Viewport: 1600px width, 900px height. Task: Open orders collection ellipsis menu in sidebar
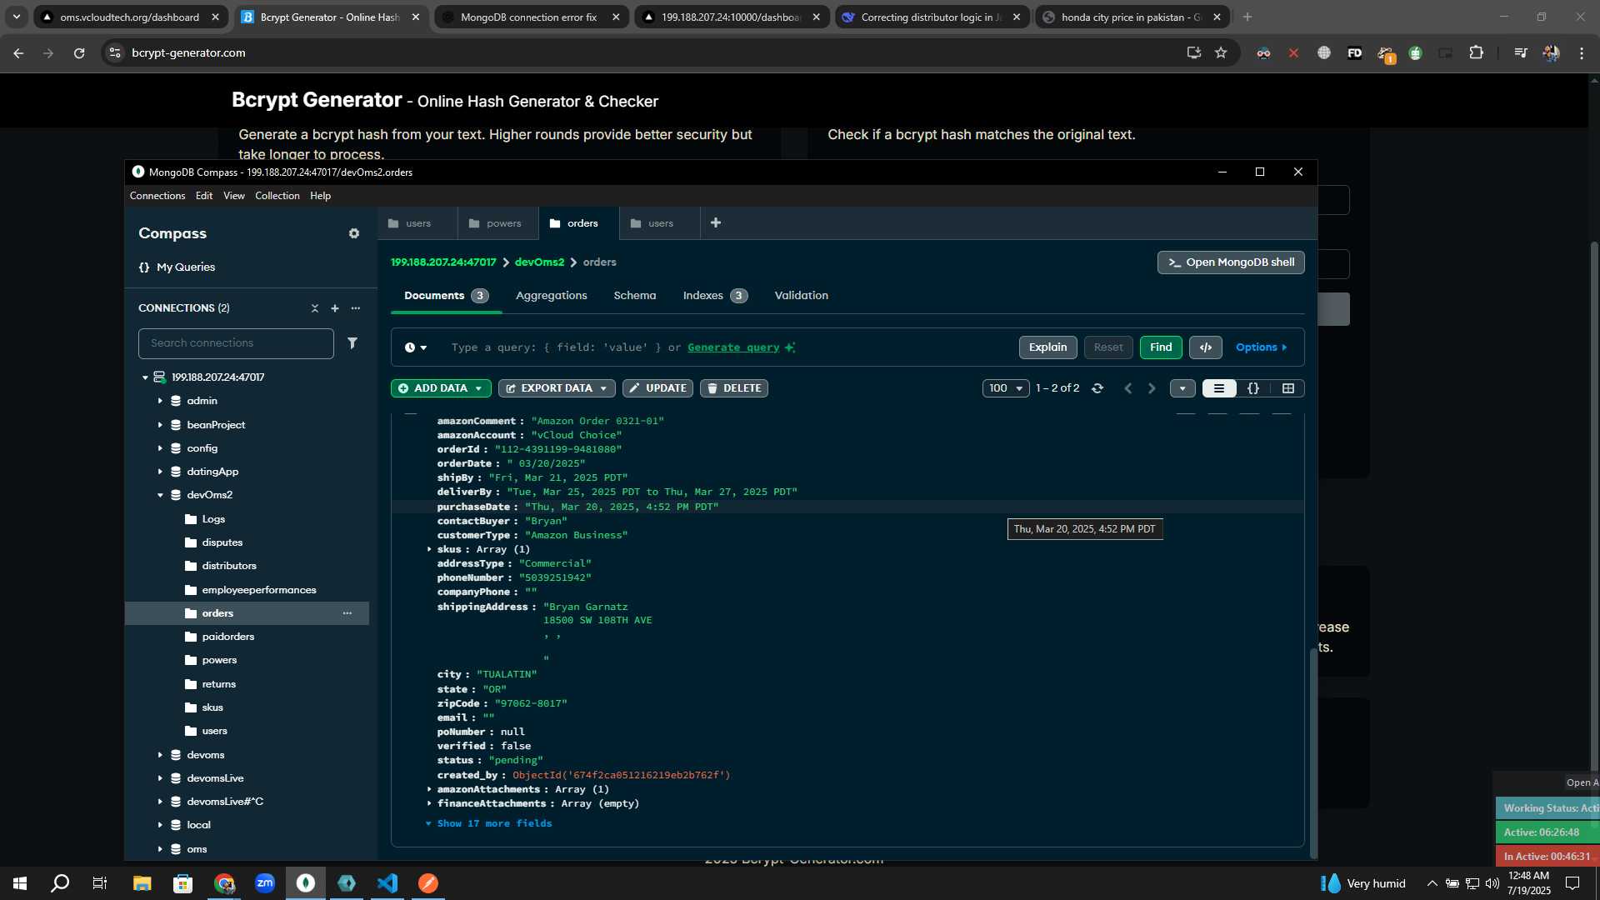tap(347, 613)
